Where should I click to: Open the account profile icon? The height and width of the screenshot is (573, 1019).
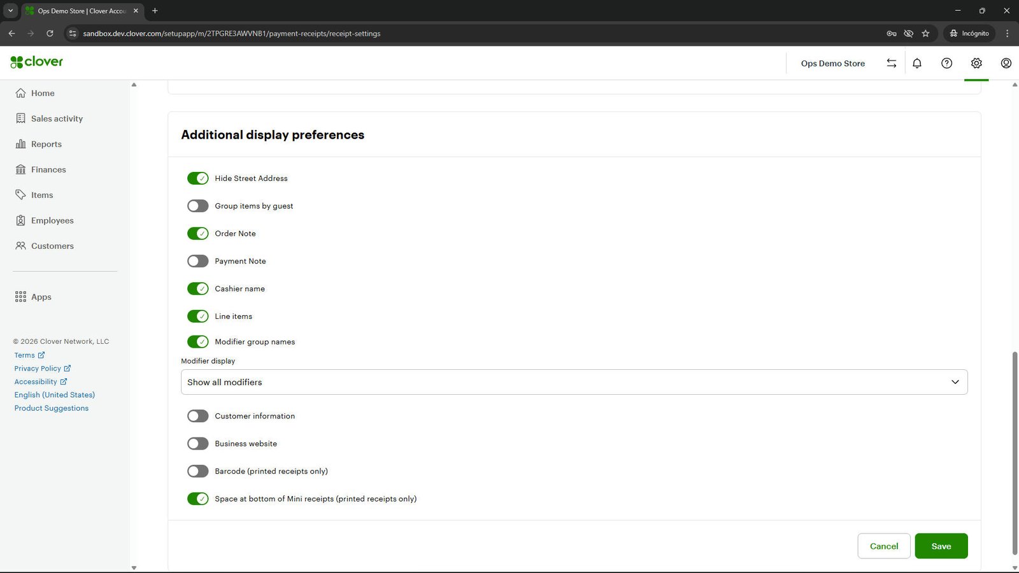1006,63
